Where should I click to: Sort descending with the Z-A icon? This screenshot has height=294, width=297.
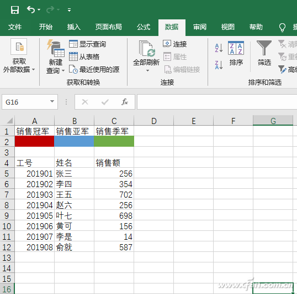(219, 65)
